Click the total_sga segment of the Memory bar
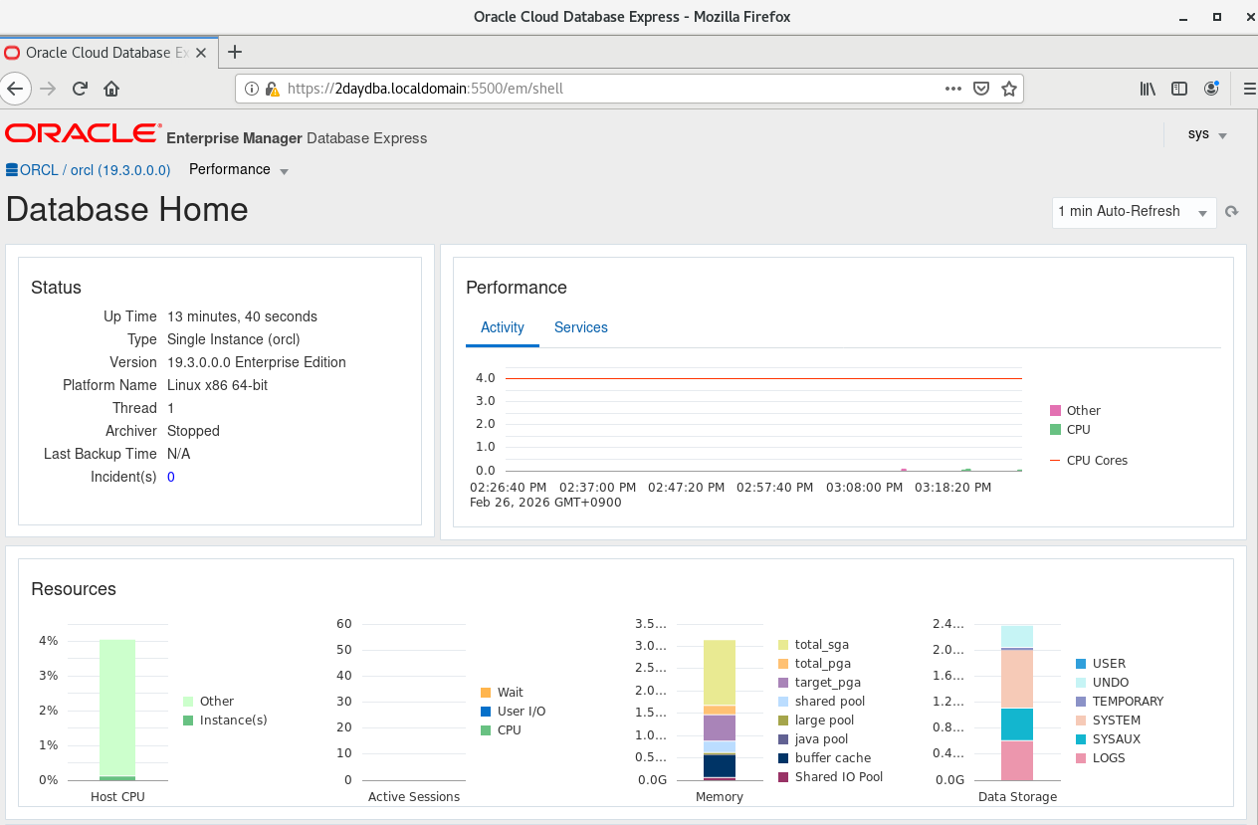1258x825 pixels. tap(720, 672)
